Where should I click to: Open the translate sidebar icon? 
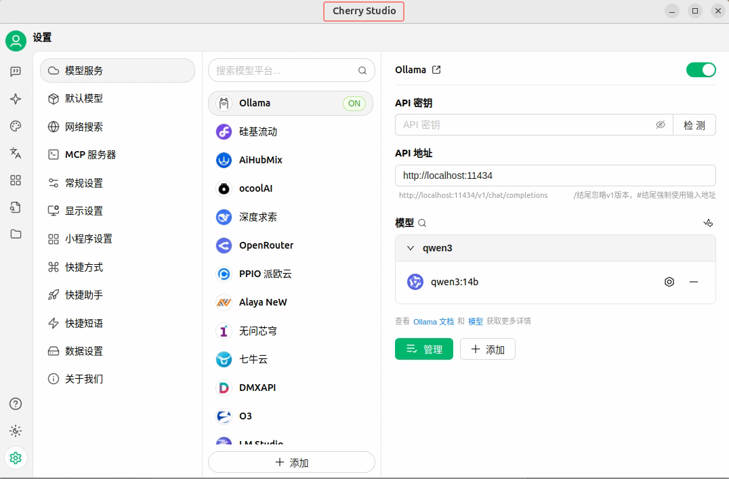pyautogui.click(x=16, y=153)
